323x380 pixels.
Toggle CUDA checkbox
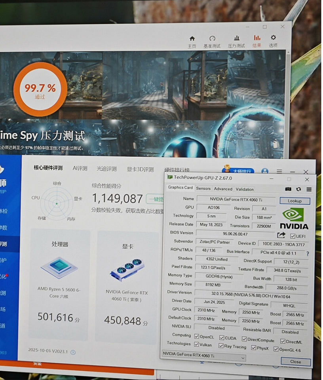tap(222, 338)
